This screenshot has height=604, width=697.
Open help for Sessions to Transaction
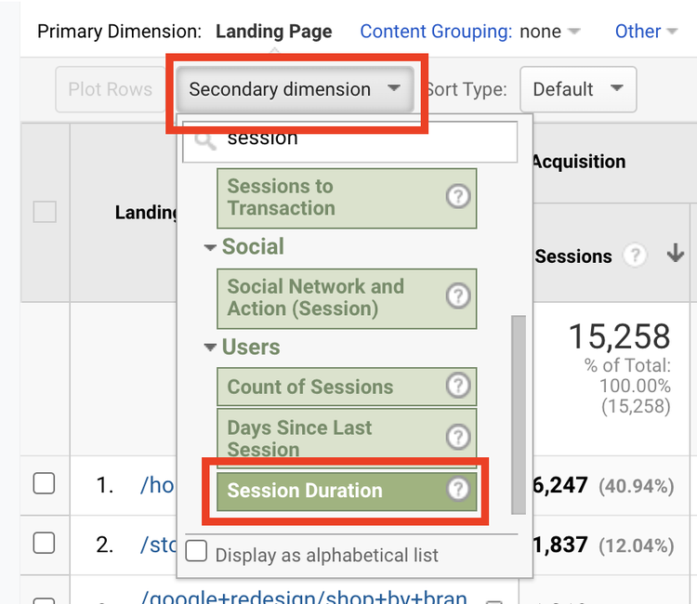click(x=458, y=196)
